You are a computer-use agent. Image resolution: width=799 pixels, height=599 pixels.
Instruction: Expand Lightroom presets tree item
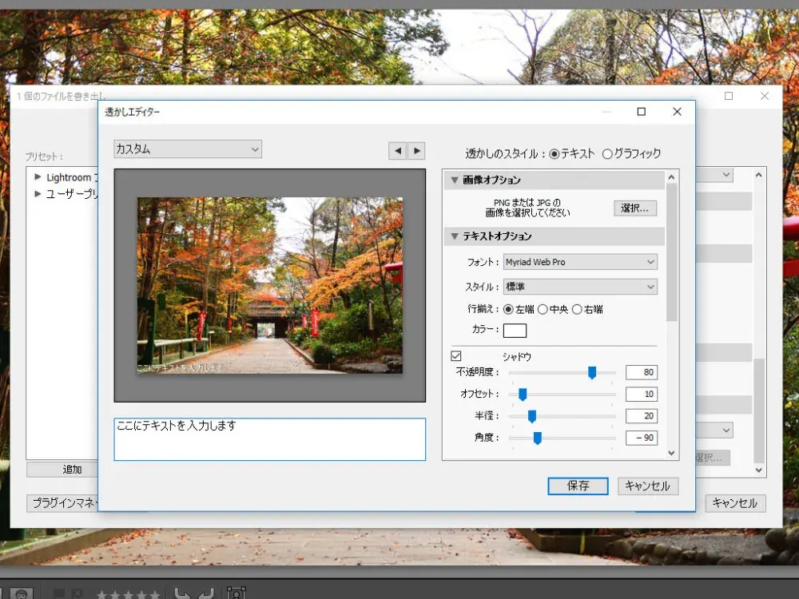pos(38,177)
